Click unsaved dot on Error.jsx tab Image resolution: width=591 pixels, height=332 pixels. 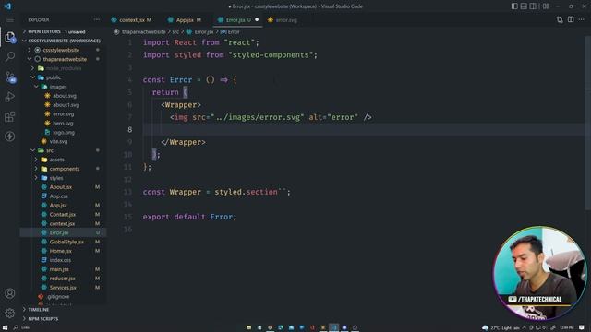click(x=257, y=20)
